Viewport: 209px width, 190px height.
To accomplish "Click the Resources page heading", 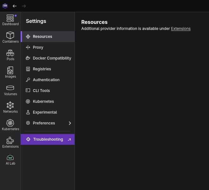I will coord(94,22).
